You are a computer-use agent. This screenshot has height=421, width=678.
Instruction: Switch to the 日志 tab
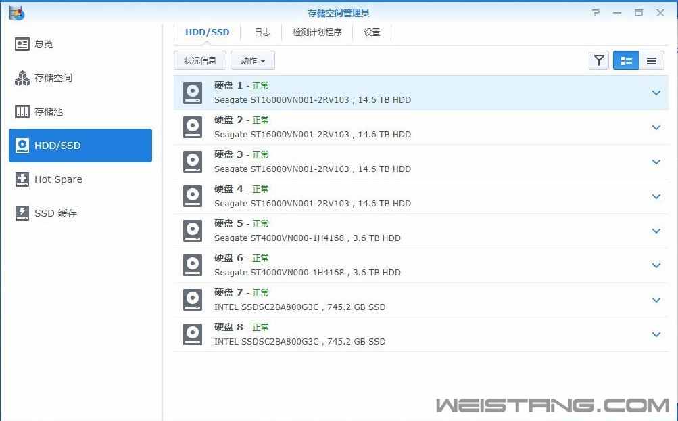(262, 32)
